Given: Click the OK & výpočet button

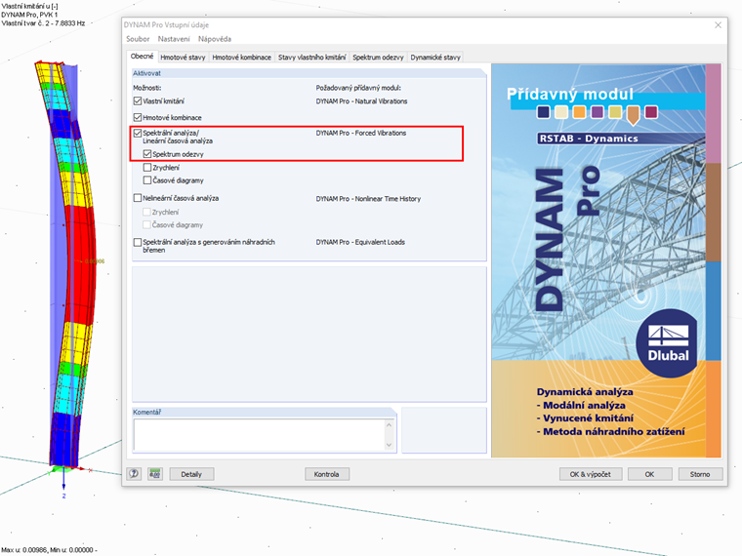Looking at the screenshot, I should [x=590, y=474].
